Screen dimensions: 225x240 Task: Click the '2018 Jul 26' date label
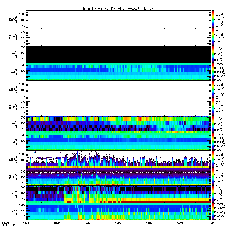click(x=9, y=225)
